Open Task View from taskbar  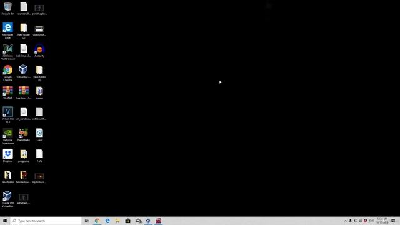tap(86, 221)
